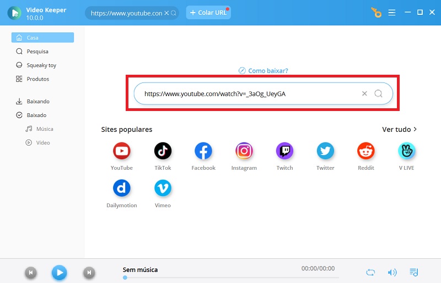Image resolution: width=441 pixels, height=283 pixels.
Task: Skip to the next track
Action: (89, 273)
